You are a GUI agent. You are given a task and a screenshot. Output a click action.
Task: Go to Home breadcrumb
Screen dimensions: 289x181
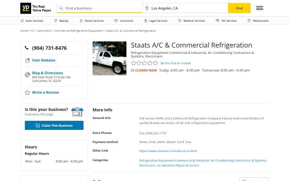pyautogui.click(x=24, y=31)
